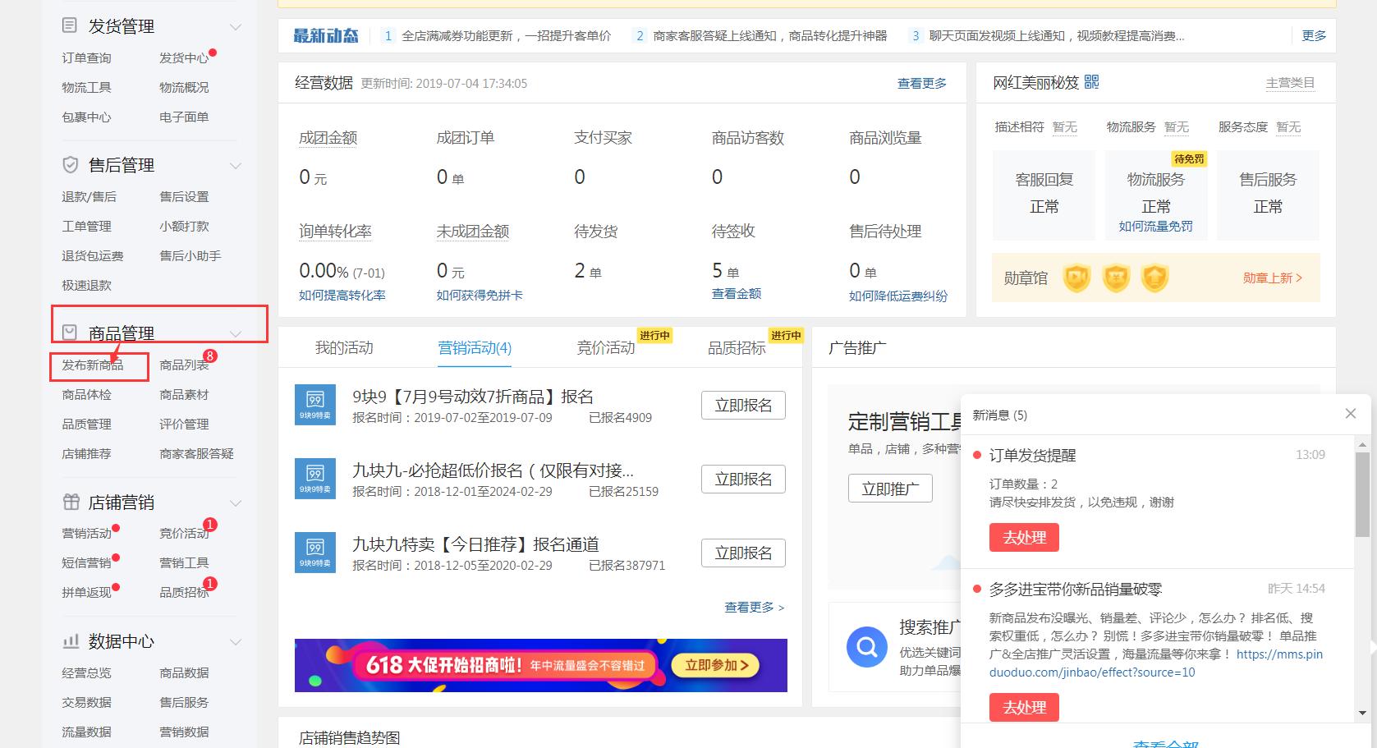Click the 数据中心 bar-chart icon
This screenshot has height=748, width=1377.
(69, 641)
